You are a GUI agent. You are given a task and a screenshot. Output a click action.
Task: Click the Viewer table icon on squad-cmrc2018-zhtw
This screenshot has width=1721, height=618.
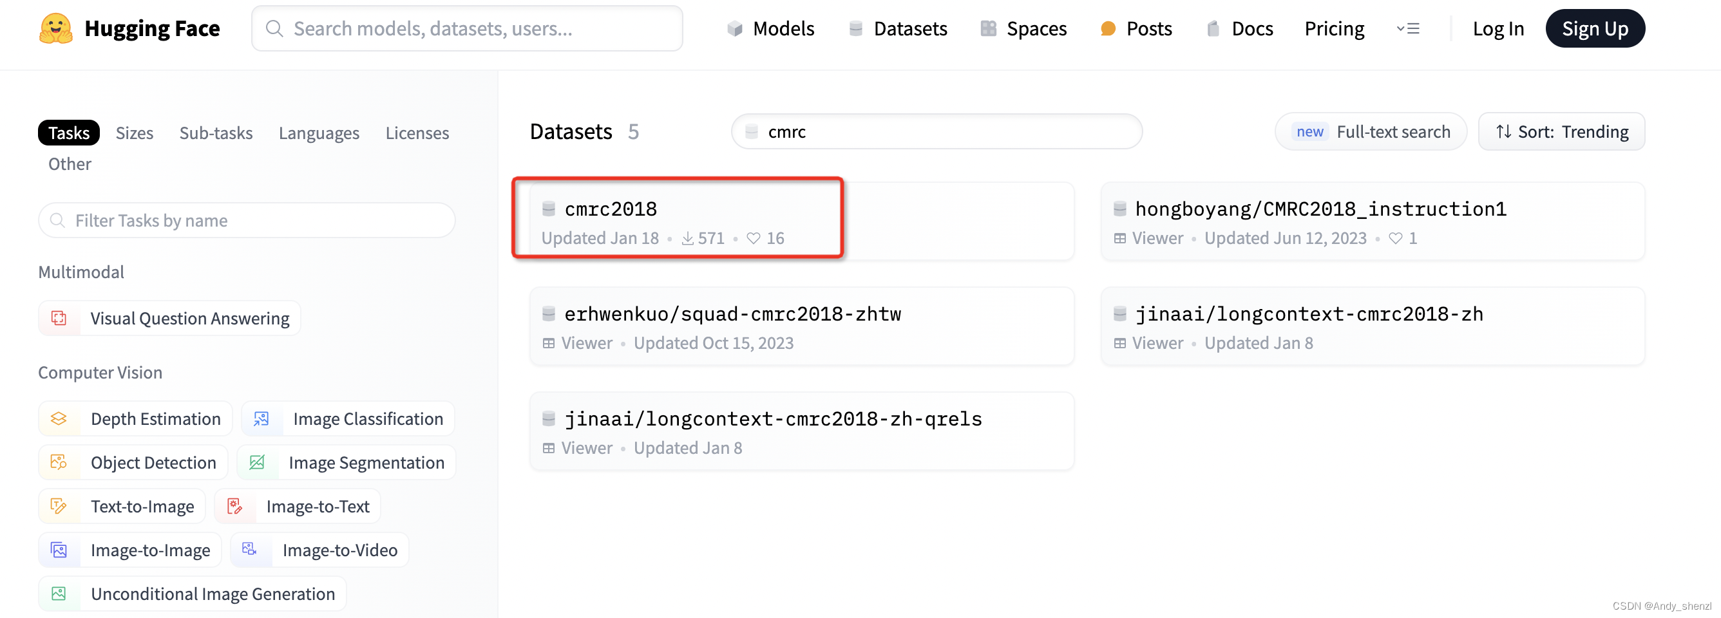click(549, 344)
